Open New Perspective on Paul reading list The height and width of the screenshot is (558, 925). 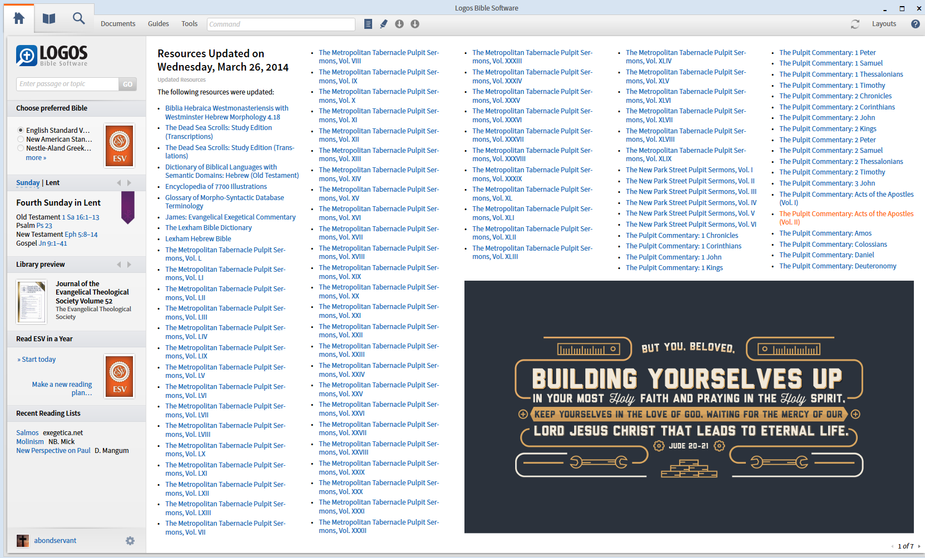(x=53, y=451)
